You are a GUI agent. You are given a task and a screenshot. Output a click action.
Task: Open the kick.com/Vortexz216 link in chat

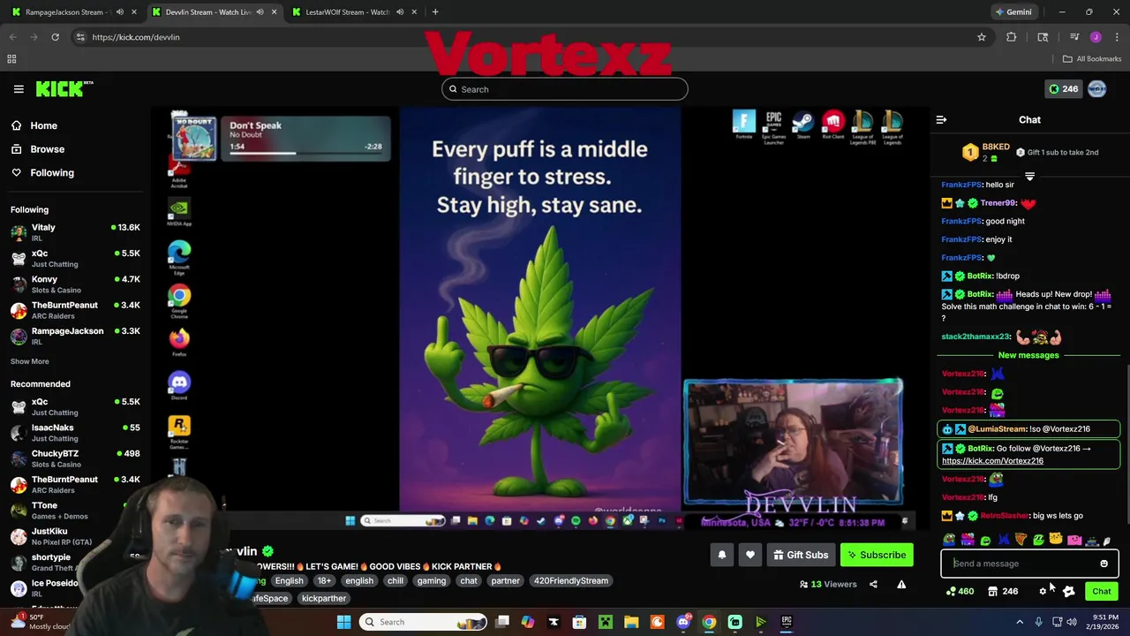coord(992,461)
